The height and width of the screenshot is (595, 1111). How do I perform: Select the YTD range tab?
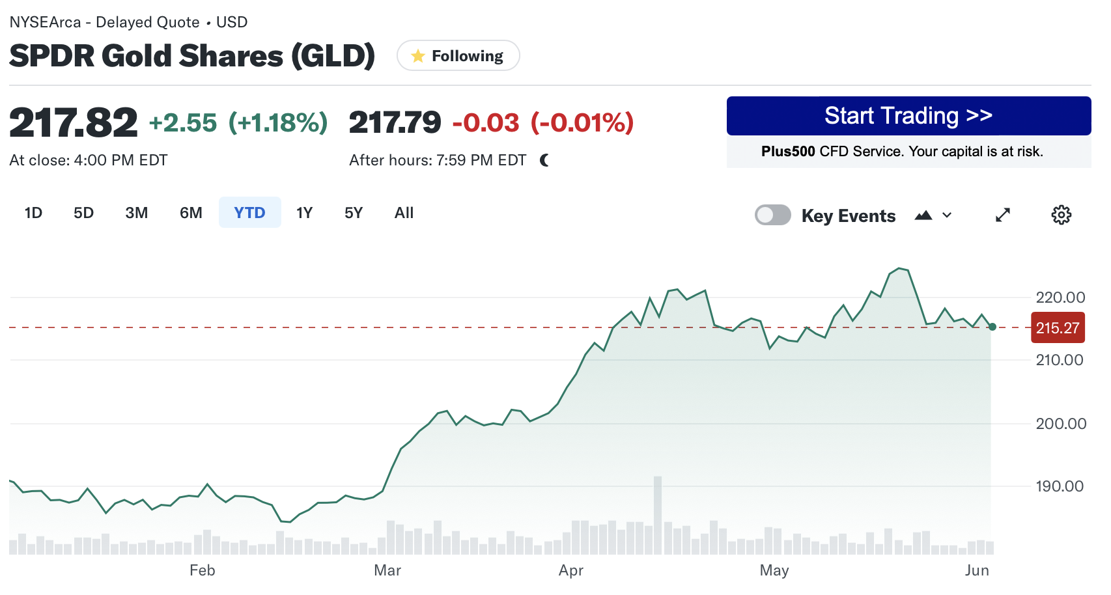(249, 213)
